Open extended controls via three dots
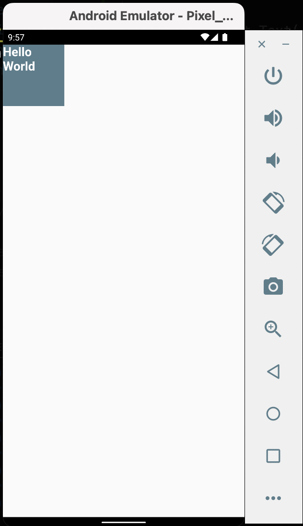303x526 pixels. point(273,498)
